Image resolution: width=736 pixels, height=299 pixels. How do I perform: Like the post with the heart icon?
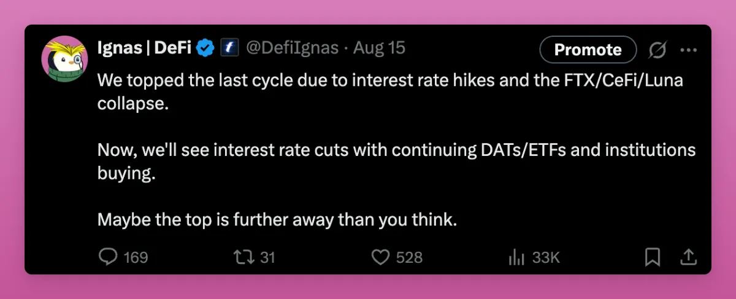[381, 257]
